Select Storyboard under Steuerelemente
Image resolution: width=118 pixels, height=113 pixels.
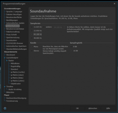pyautogui.click(x=11, y=55)
